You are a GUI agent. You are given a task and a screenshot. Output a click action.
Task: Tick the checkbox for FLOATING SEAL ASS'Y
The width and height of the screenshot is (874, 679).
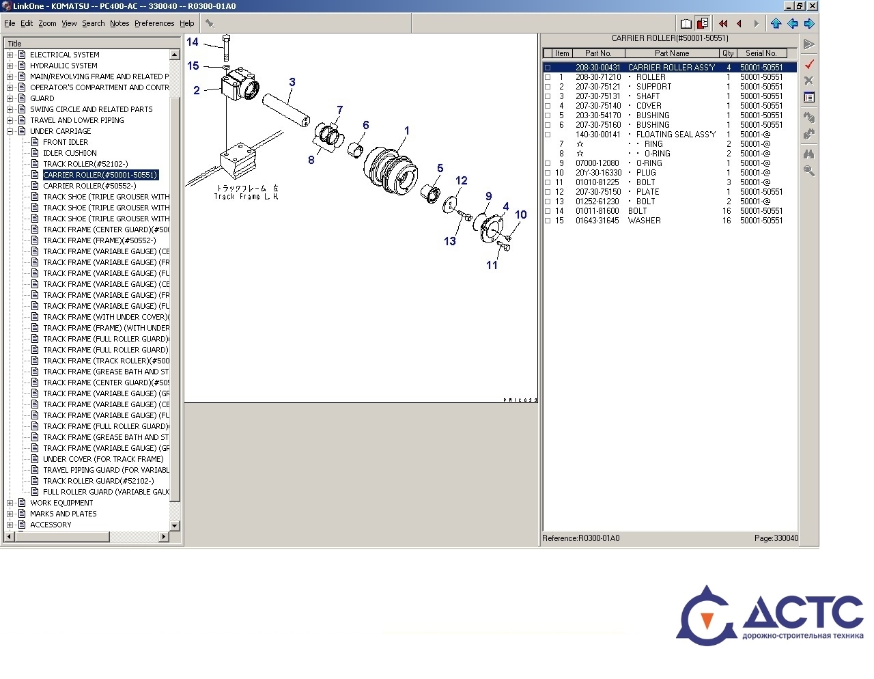548,135
